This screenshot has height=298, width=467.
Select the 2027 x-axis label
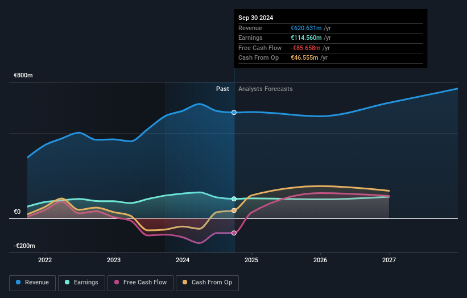pos(389,260)
